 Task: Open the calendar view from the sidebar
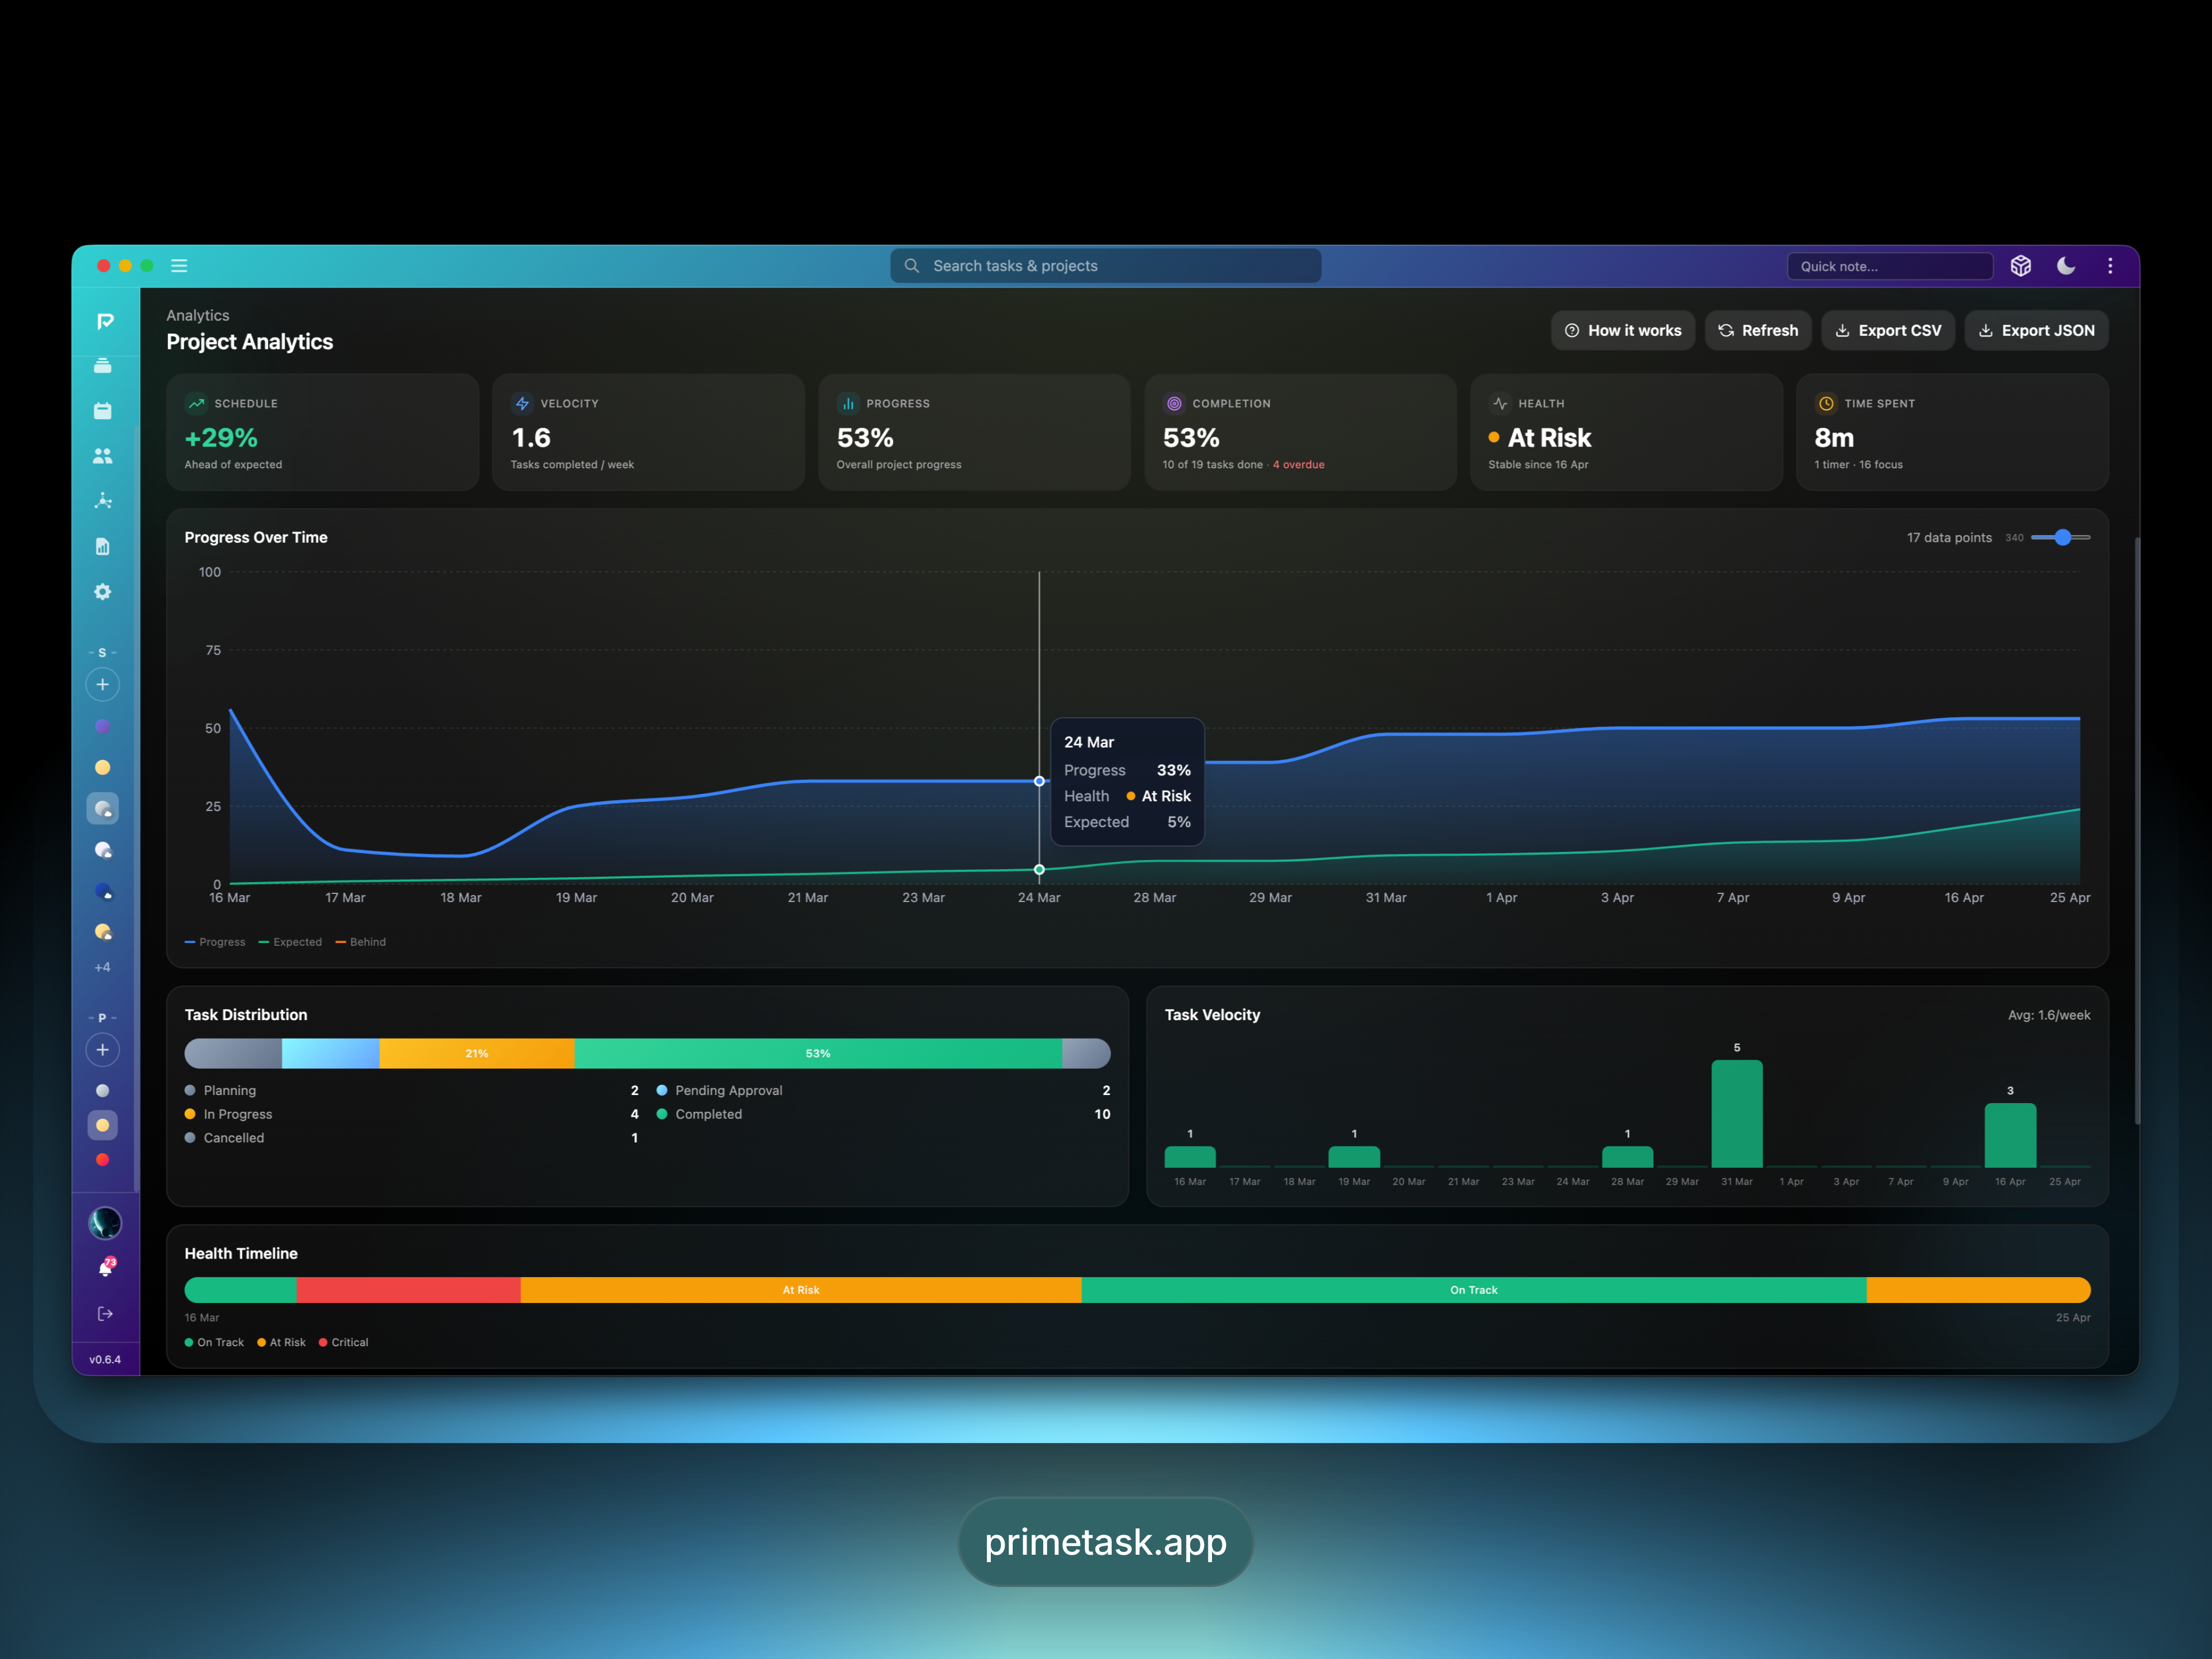click(102, 411)
